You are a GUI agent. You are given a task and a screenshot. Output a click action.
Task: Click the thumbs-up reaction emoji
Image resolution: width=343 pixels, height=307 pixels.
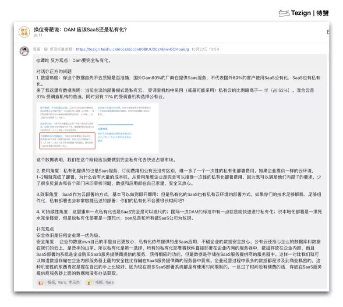[x=41, y=282]
